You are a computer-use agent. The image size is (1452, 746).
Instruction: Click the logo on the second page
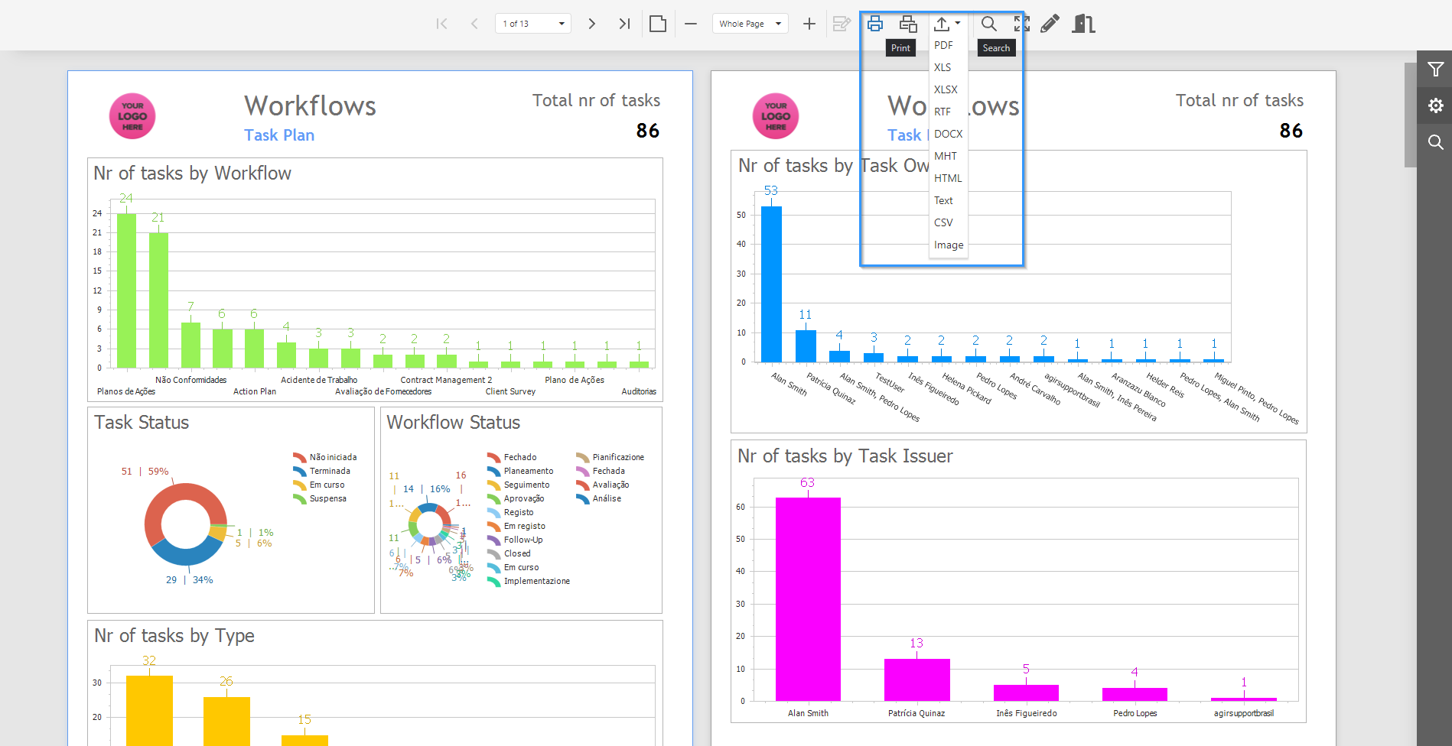776,116
